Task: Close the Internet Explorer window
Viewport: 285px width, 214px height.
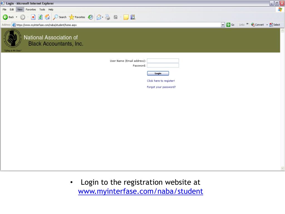Action: 282,3
